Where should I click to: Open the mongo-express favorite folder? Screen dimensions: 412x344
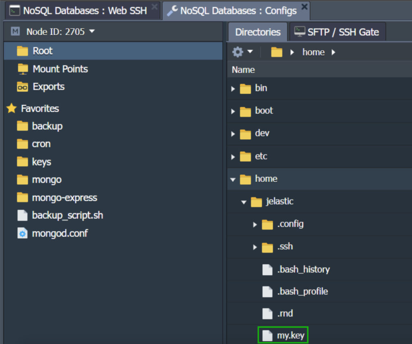65,198
